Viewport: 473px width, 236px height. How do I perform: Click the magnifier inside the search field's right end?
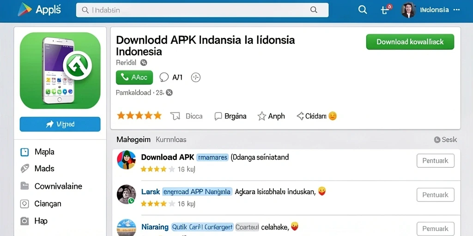click(314, 10)
